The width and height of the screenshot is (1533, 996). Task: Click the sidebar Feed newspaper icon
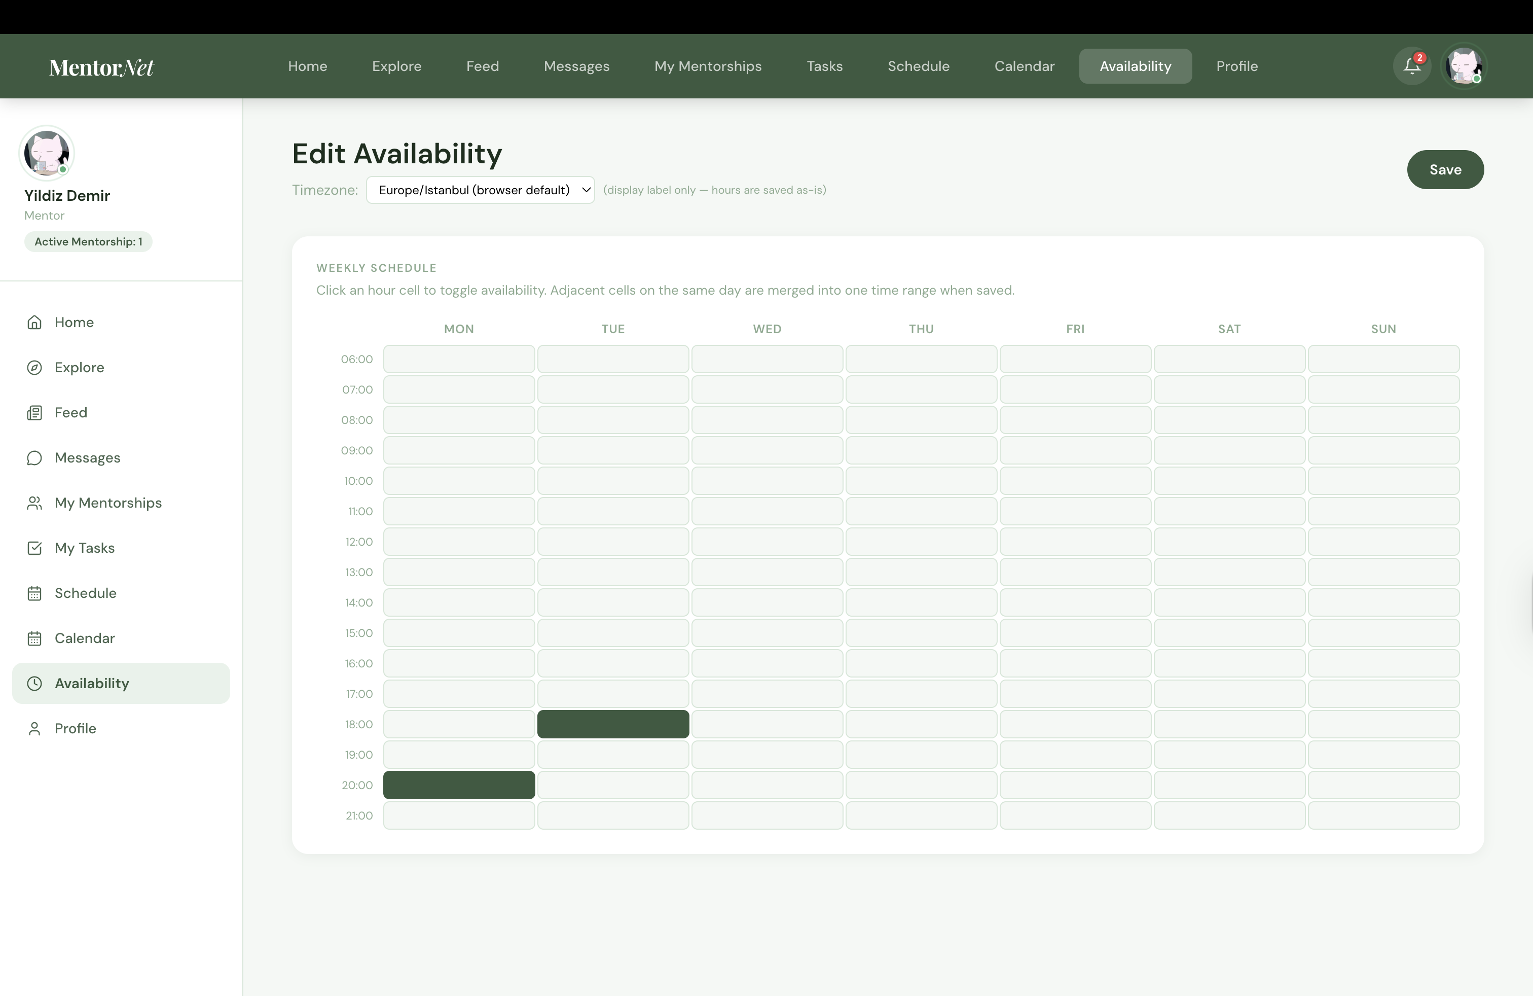[35, 412]
